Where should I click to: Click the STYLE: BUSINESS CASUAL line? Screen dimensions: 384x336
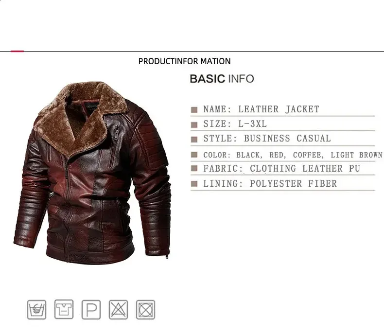[x=267, y=139]
